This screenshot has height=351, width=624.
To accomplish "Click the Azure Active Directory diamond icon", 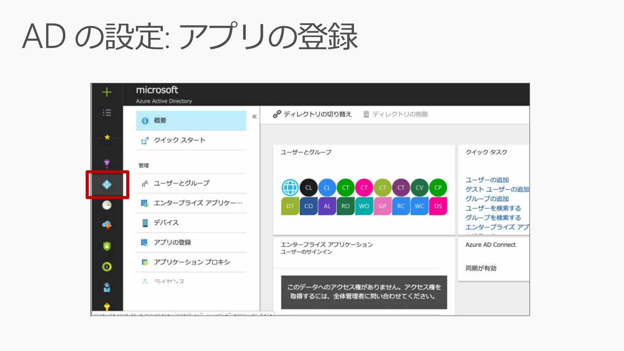I will 107,185.
